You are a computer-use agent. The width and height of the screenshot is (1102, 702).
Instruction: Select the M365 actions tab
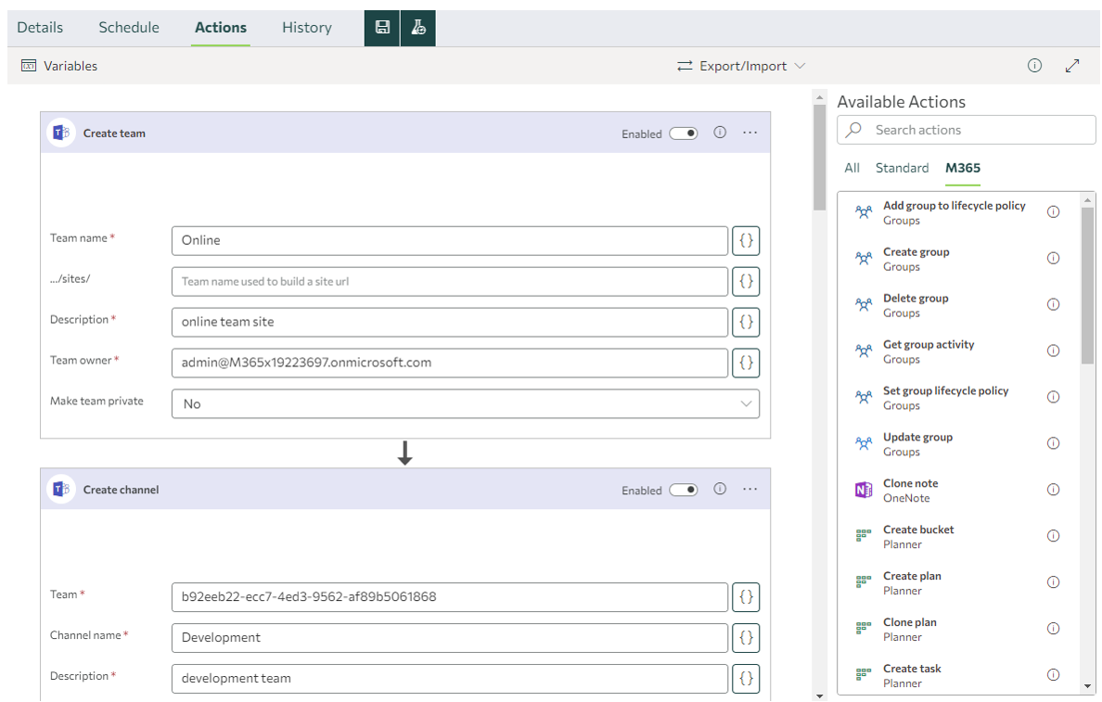[962, 168]
